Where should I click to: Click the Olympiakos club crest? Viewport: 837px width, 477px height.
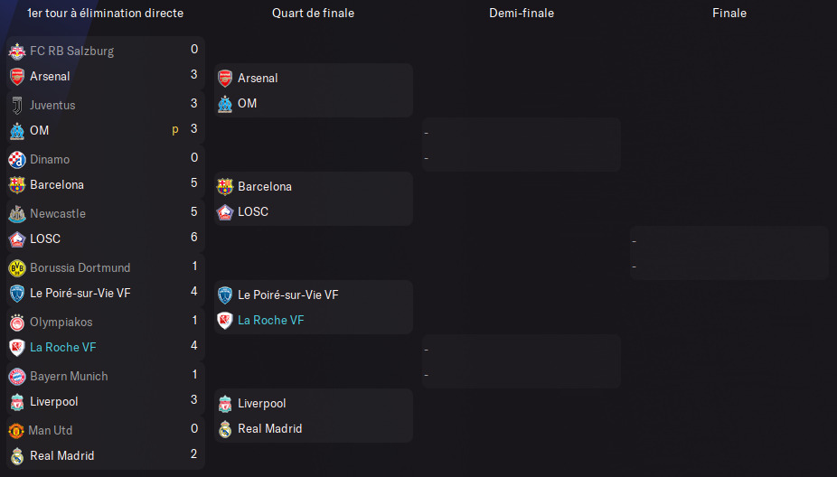[16, 322]
